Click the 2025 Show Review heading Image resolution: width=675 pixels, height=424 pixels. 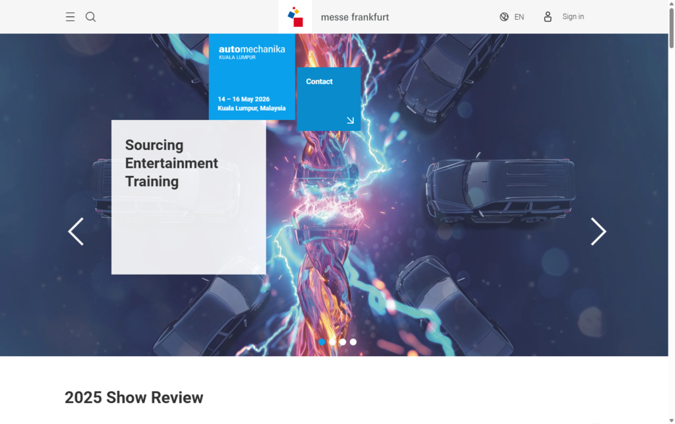134,398
